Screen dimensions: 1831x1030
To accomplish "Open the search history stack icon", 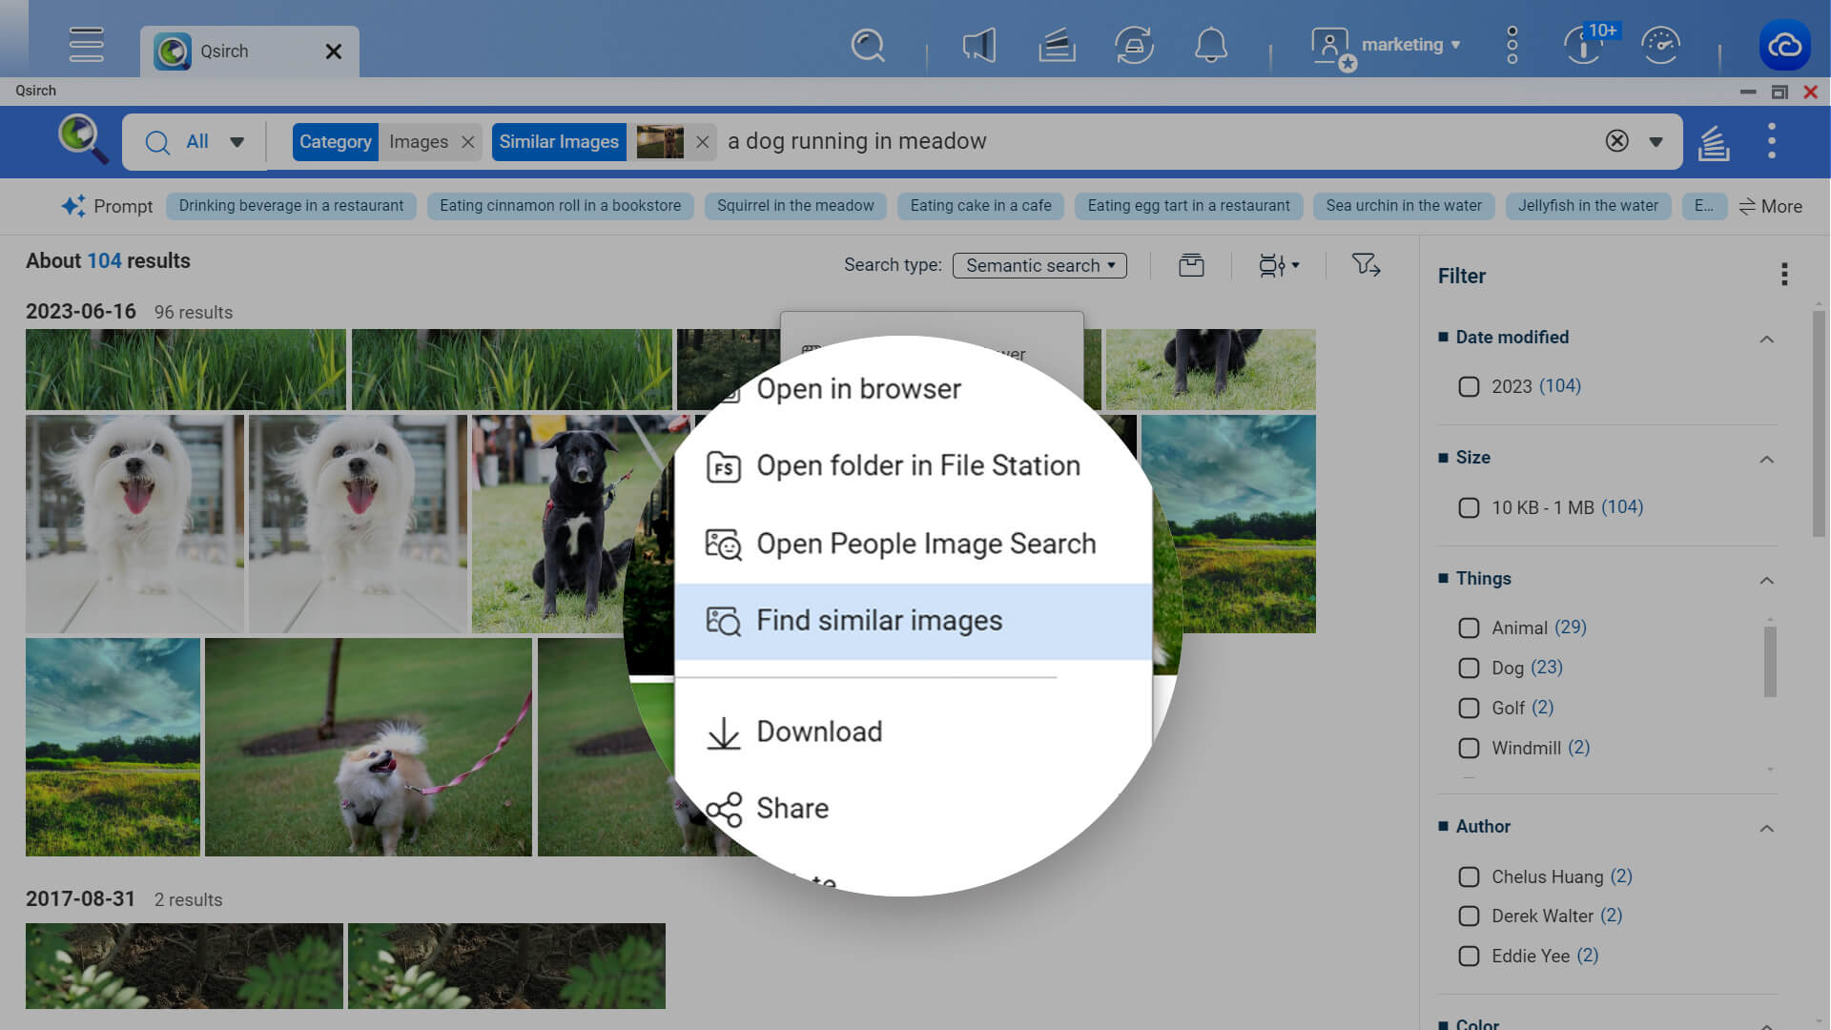I will pyautogui.click(x=1714, y=142).
